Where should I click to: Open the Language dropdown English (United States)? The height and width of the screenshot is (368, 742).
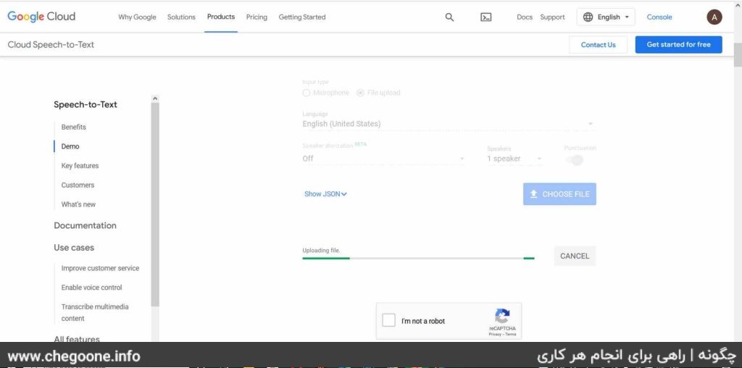coord(449,124)
